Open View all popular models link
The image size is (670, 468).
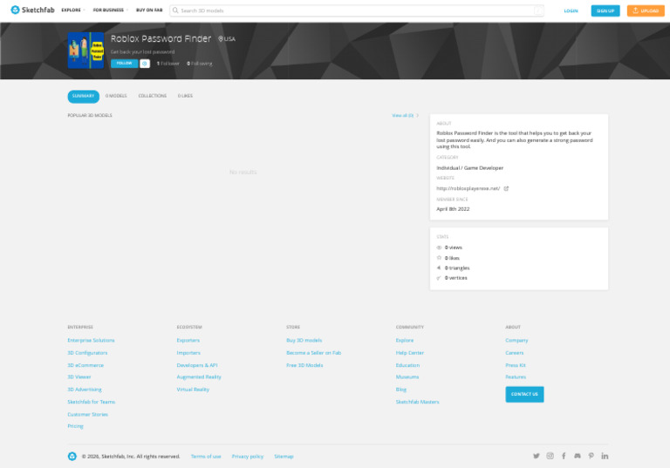pos(405,115)
